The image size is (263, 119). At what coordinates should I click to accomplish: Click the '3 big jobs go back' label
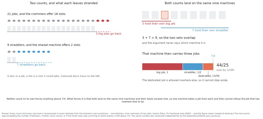[x=109, y=34]
